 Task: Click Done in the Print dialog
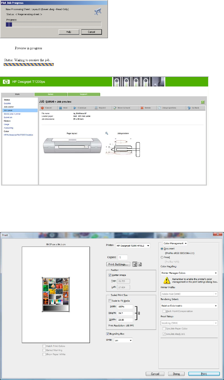(x=177, y=374)
